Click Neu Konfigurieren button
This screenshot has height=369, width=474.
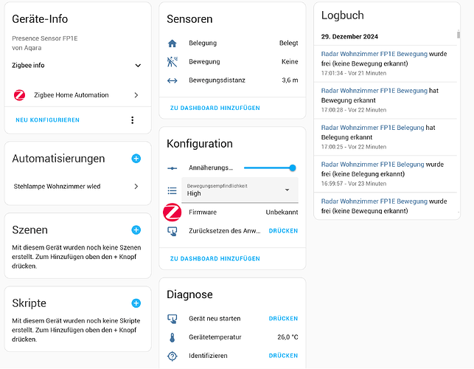(x=48, y=120)
